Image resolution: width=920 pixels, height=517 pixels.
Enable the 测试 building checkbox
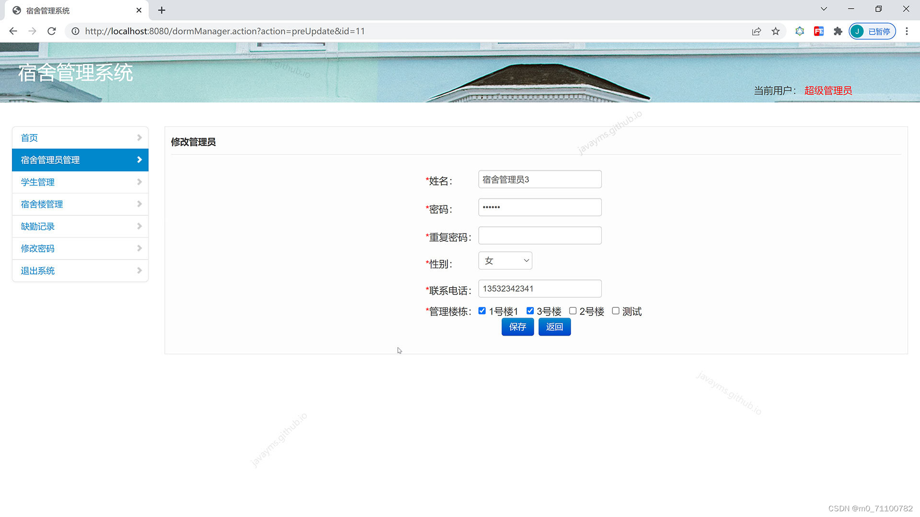point(616,311)
